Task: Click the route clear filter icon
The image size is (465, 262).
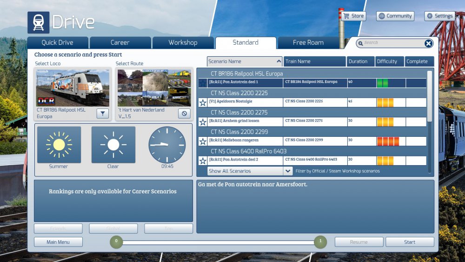Action: [184, 113]
